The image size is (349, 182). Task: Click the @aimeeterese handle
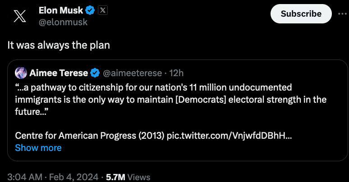pos(133,73)
